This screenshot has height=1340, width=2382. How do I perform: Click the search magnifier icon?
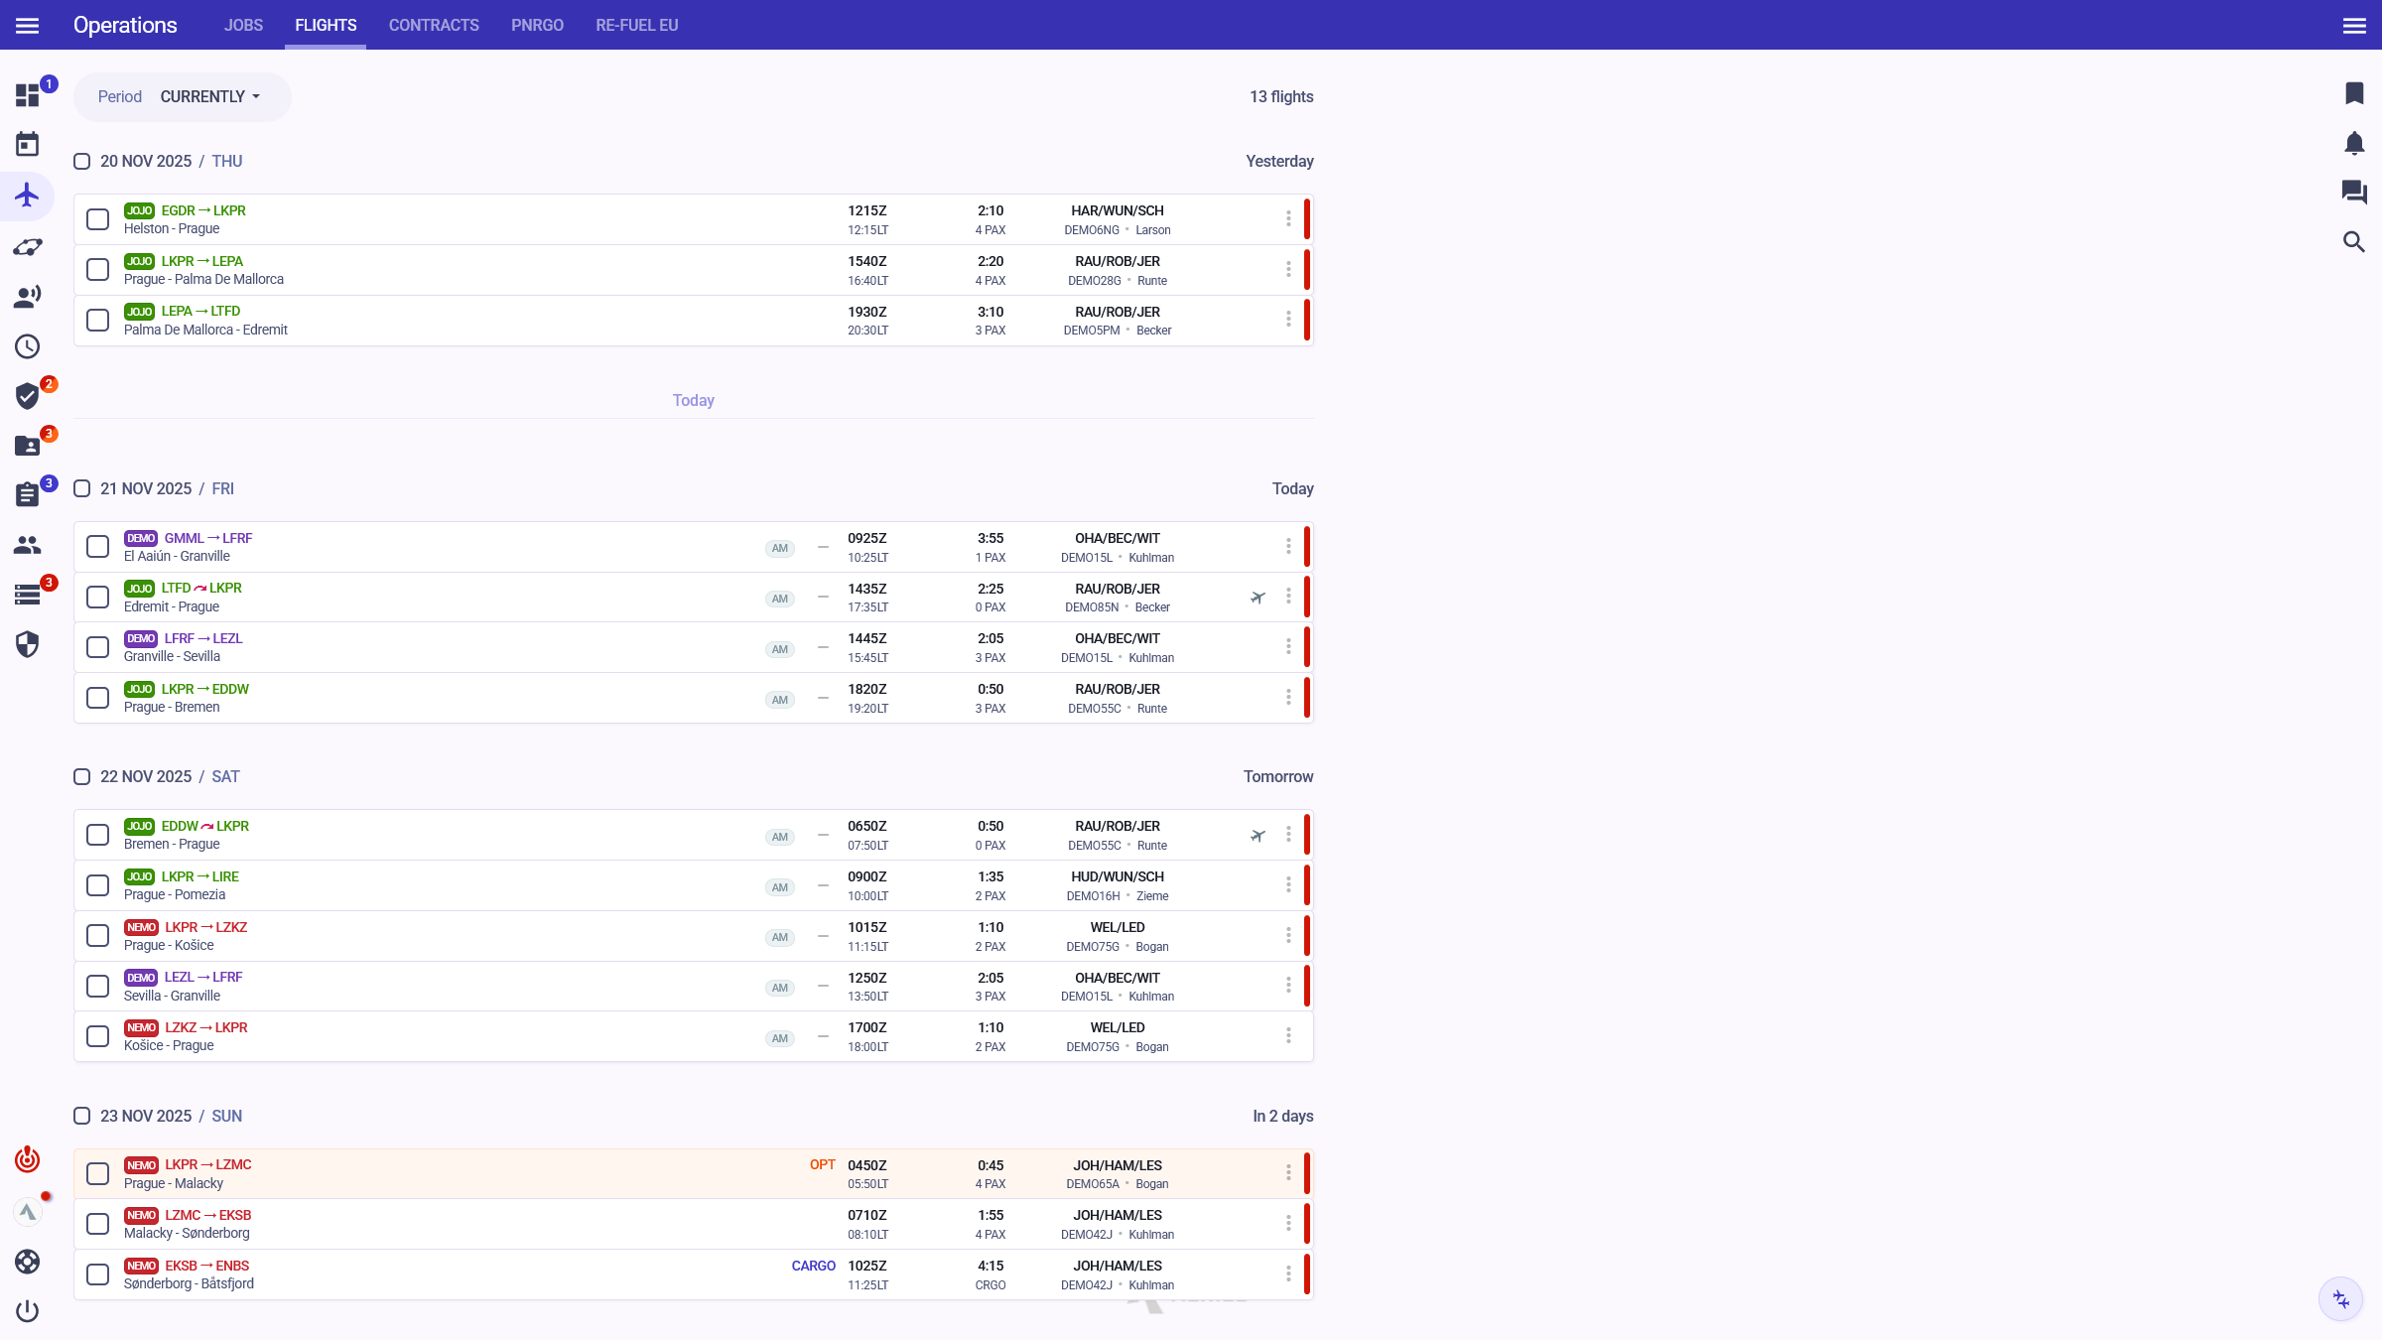[2354, 242]
